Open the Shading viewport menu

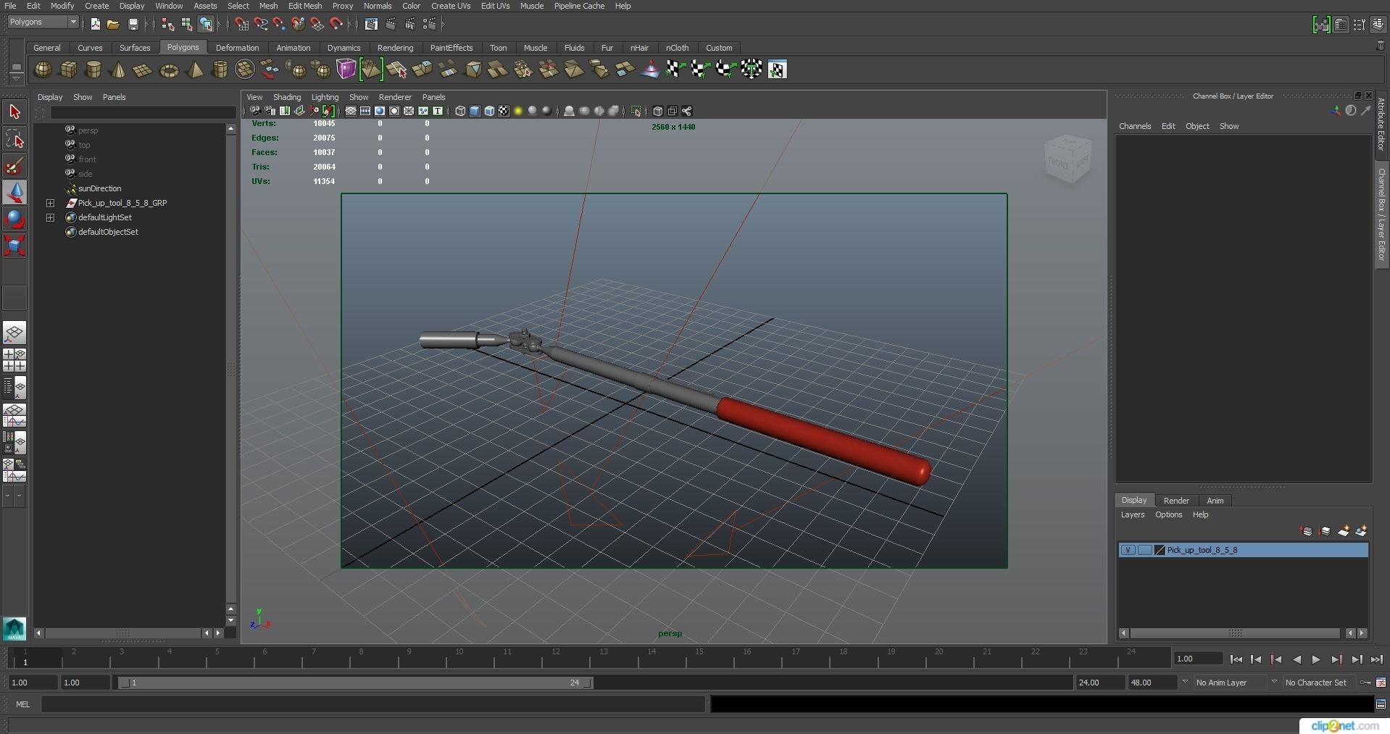click(287, 97)
